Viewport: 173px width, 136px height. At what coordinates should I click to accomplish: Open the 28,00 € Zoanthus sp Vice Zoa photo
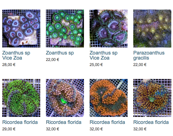pyautogui.click(x=21, y=28)
